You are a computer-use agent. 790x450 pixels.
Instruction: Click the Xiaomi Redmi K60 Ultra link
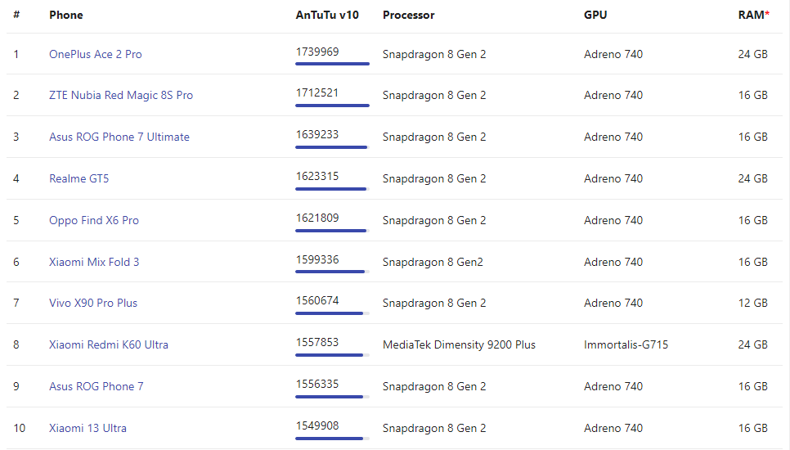tap(109, 344)
